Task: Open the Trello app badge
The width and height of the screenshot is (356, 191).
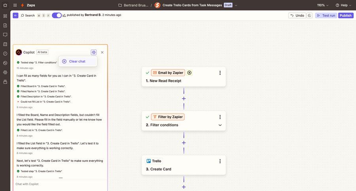Action: coord(154,161)
